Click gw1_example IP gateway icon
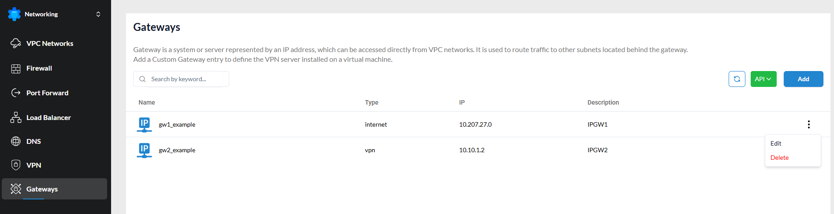 pyautogui.click(x=144, y=124)
